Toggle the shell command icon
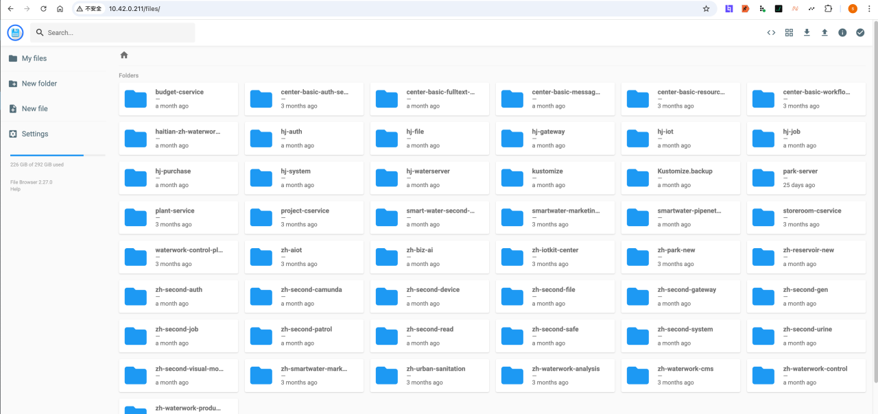 771,33
